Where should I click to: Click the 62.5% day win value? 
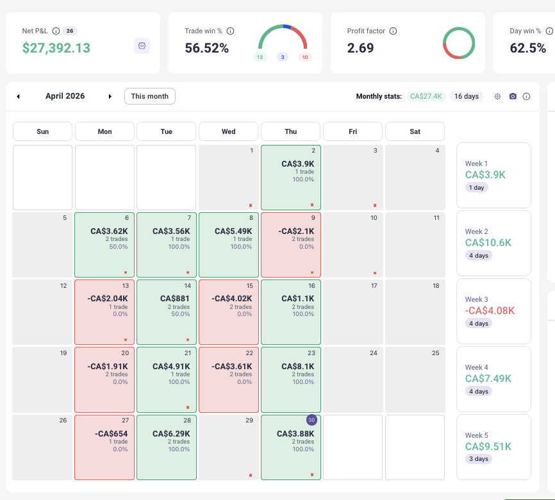pyautogui.click(x=527, y=48)
